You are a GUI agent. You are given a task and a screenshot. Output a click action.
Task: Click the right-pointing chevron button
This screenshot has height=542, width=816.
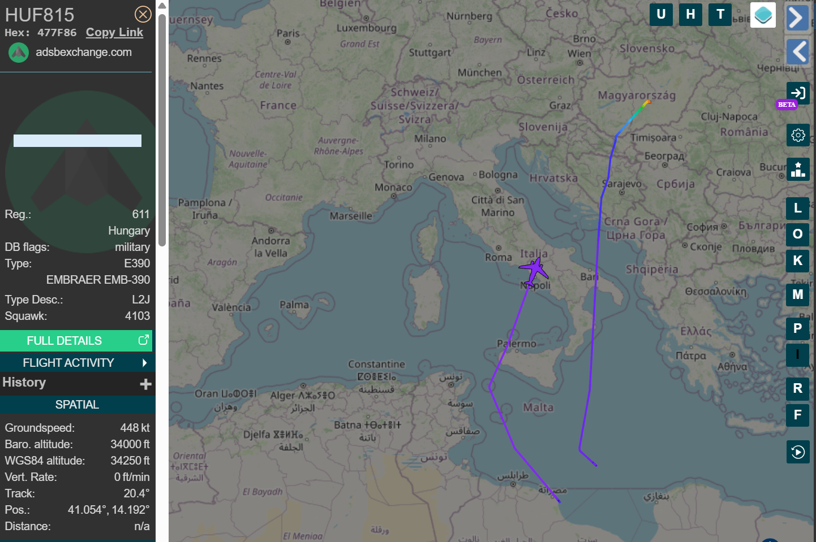point(797,18)
